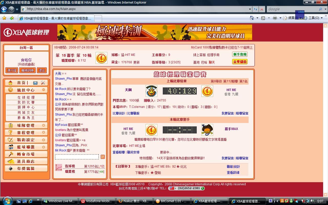Select 我的比賽 under 競技中心
Screen dimensions: 328x205
26,102
